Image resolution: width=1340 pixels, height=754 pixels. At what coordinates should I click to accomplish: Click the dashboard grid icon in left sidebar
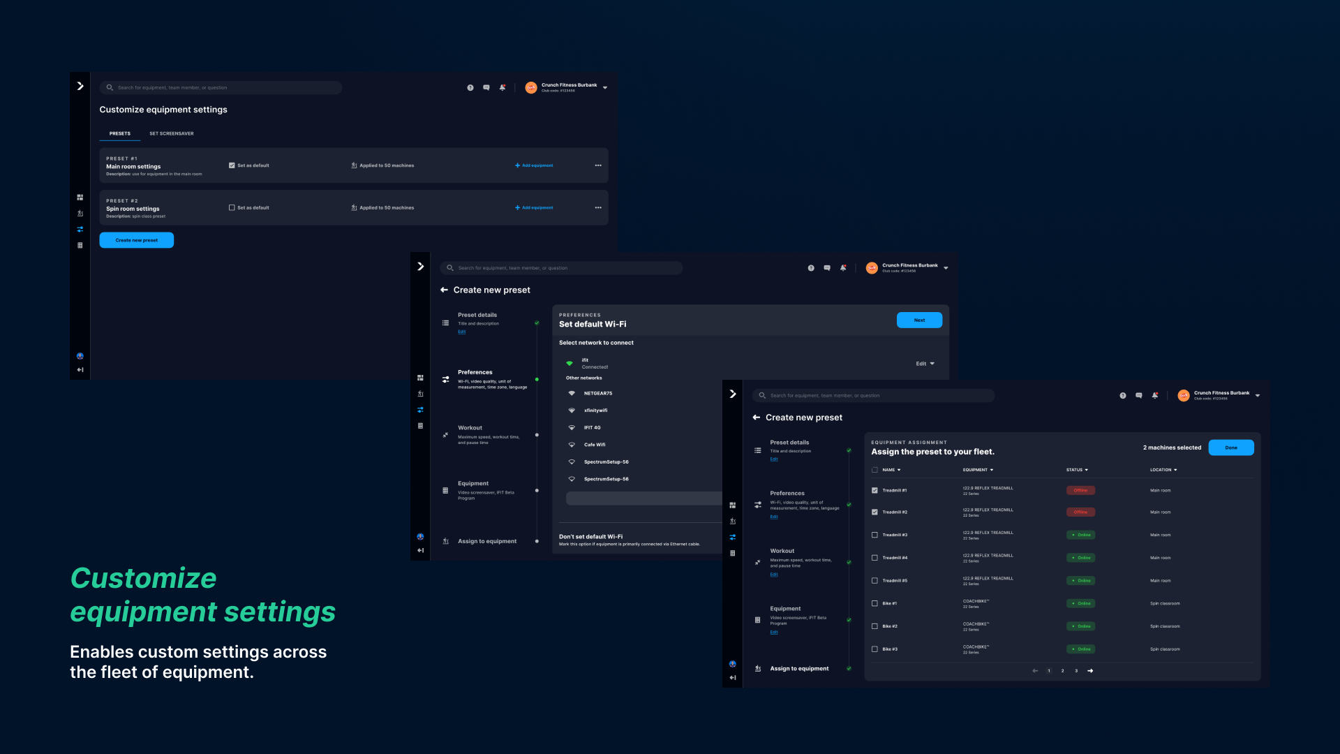[x=80, y=198]
